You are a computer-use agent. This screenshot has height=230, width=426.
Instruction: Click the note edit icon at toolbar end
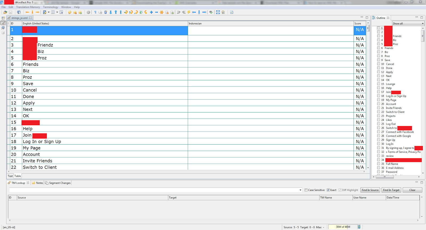[232, 12]
